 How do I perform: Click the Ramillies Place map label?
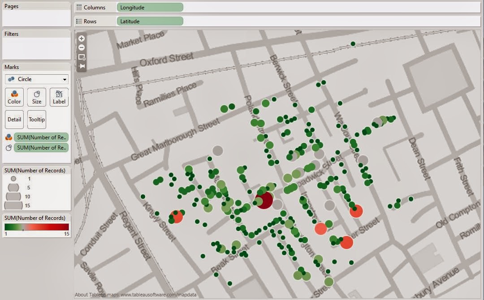click(x=170, y=94)
